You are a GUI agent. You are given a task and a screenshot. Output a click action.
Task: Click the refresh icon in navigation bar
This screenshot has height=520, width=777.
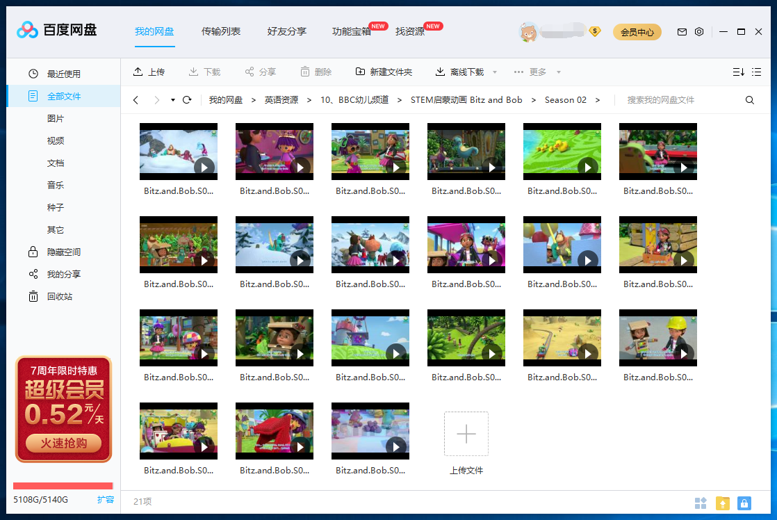pyautogui.click(x=187, y=100)
